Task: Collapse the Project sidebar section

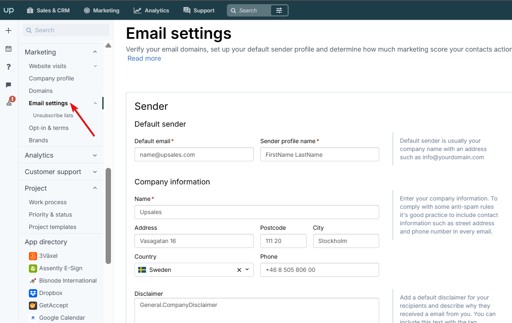Action: (95, 188)
